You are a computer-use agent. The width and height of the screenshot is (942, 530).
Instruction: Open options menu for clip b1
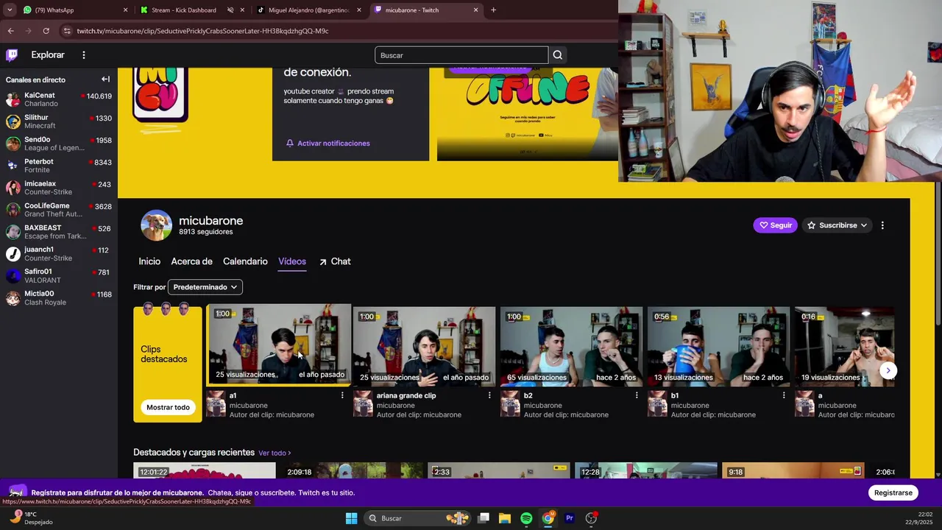[x=784, y=395]
